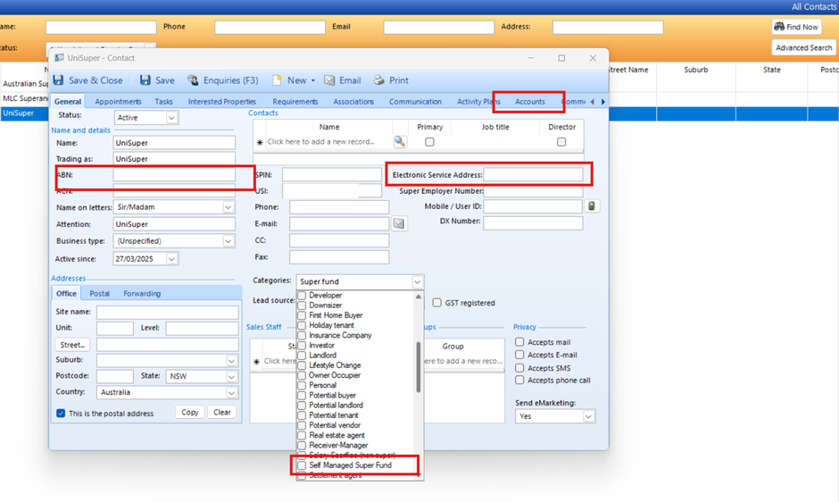Viewport: 839px width, 502px height.
Task: Uncheck This is the postal address
Action: (x=61, y=413)
